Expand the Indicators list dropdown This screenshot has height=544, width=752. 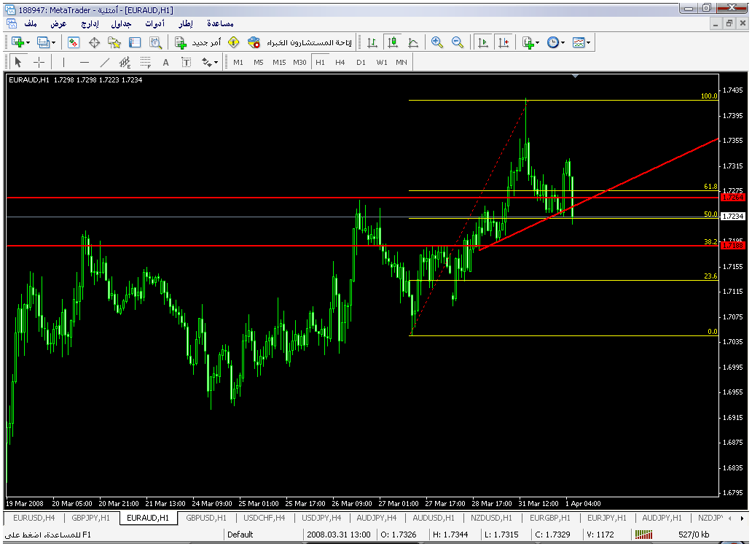click(x=530, y=43)
